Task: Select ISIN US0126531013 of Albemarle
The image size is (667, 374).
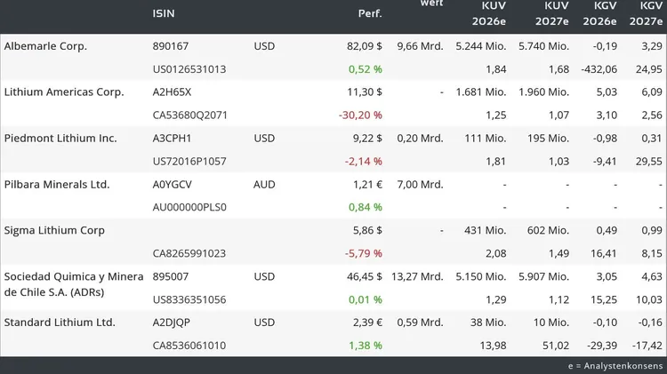Action: click(x=189, y=69)
